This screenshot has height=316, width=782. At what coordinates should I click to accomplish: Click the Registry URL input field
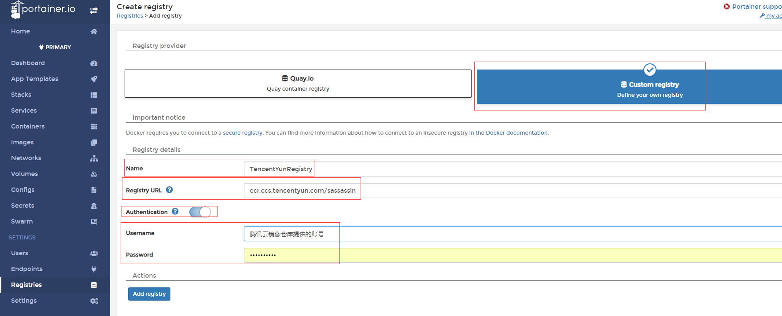point(513,191)
